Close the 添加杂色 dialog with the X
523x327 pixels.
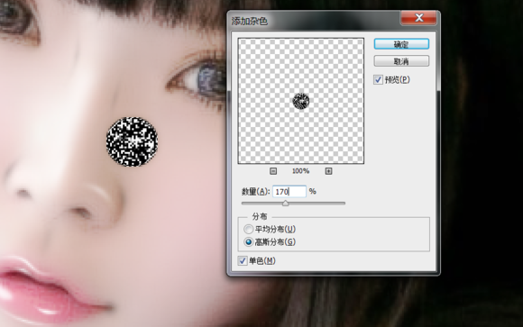coord(419,18)
